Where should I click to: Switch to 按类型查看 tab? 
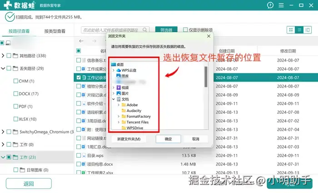pos(55,31)
